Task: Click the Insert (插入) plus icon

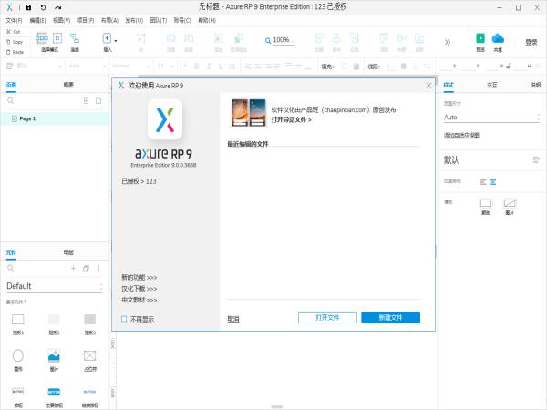Action: click(107, 38)
